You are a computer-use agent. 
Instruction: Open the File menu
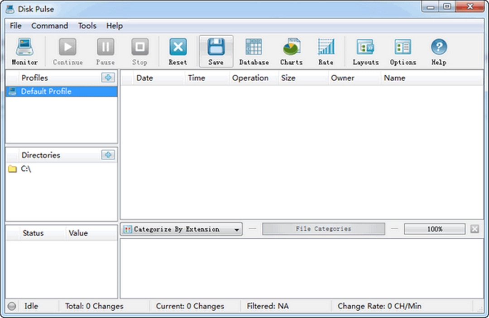(x=15, y=26)
